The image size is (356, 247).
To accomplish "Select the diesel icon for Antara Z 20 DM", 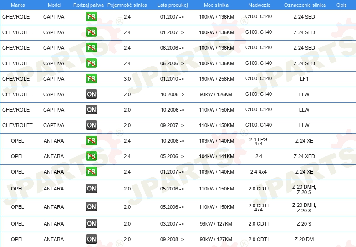I will click(92, 239).
